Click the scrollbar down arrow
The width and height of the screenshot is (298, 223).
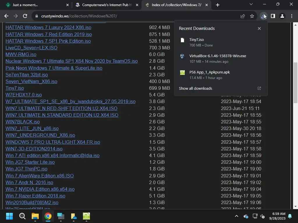coord(295,207)
